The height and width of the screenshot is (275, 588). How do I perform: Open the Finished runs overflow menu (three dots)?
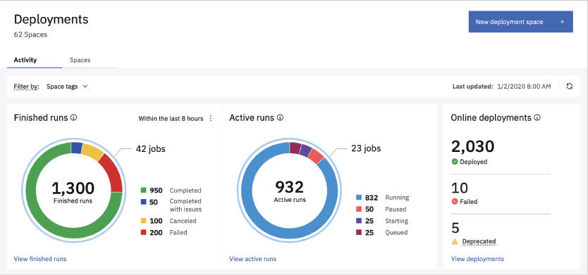pyautogui.click(x=210, y=119)
